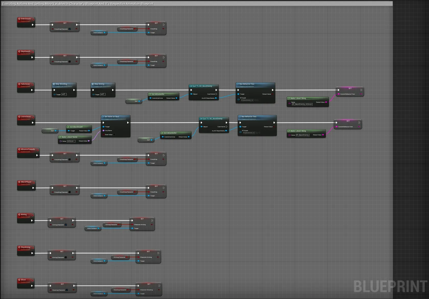Click the Shooting Character variable get node
Viewport: 429px width, 299px height.
(x=121, y=290)
